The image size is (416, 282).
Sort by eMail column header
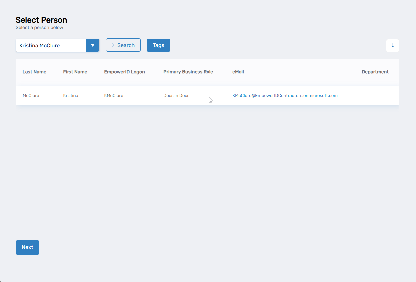(238, 72)
